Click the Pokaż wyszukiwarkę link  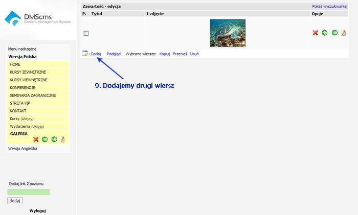[x=329, y=7]
